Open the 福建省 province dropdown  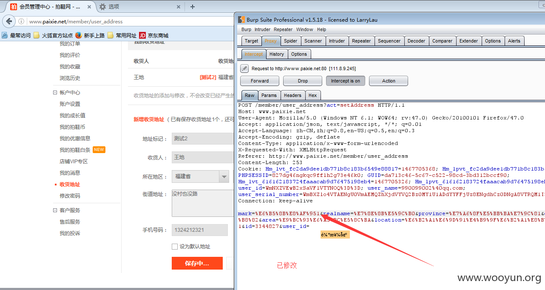(201, 176)
